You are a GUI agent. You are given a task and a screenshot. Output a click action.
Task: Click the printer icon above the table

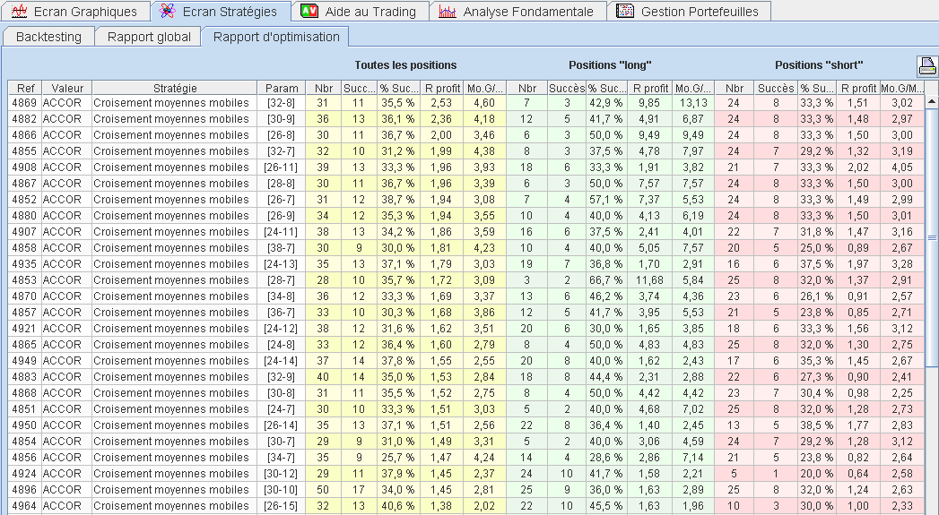click(926, 65)
